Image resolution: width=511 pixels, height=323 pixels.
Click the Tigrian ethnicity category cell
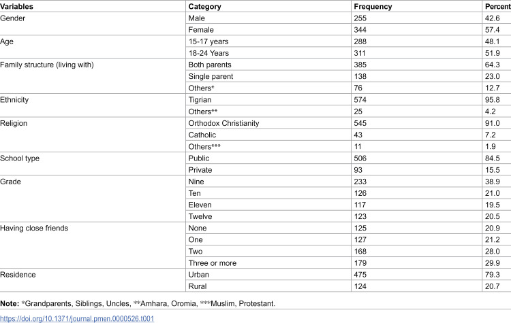coord(200,100)
